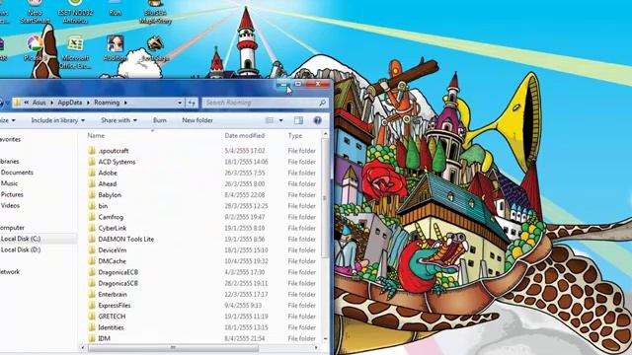
Task: Toggle the preview pane icon
Action: click(x=298, y=120)
